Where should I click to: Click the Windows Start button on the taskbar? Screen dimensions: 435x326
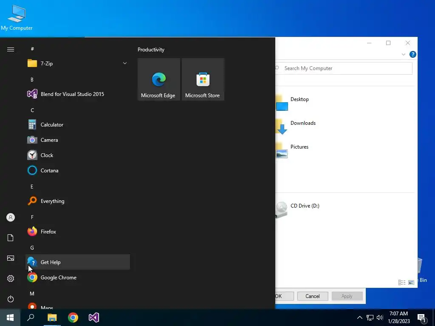[x=10, y=318]
